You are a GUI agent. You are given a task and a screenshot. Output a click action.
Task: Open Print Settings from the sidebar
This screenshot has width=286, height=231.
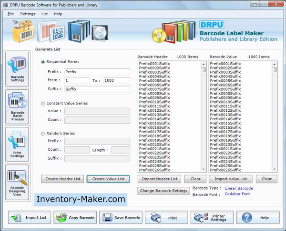[x=17, y=144]
